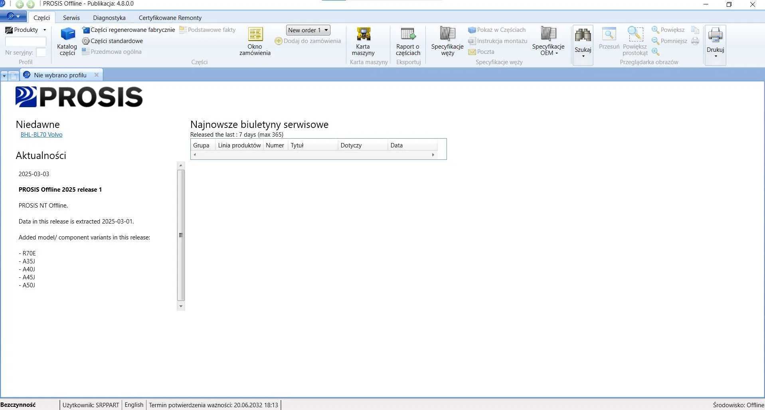Click the Linia produktów column header
The height and width of the screenshot is (410, 765).
(239, 145)
